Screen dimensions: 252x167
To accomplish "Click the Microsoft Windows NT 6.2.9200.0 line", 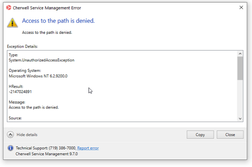I will [38, 76].
